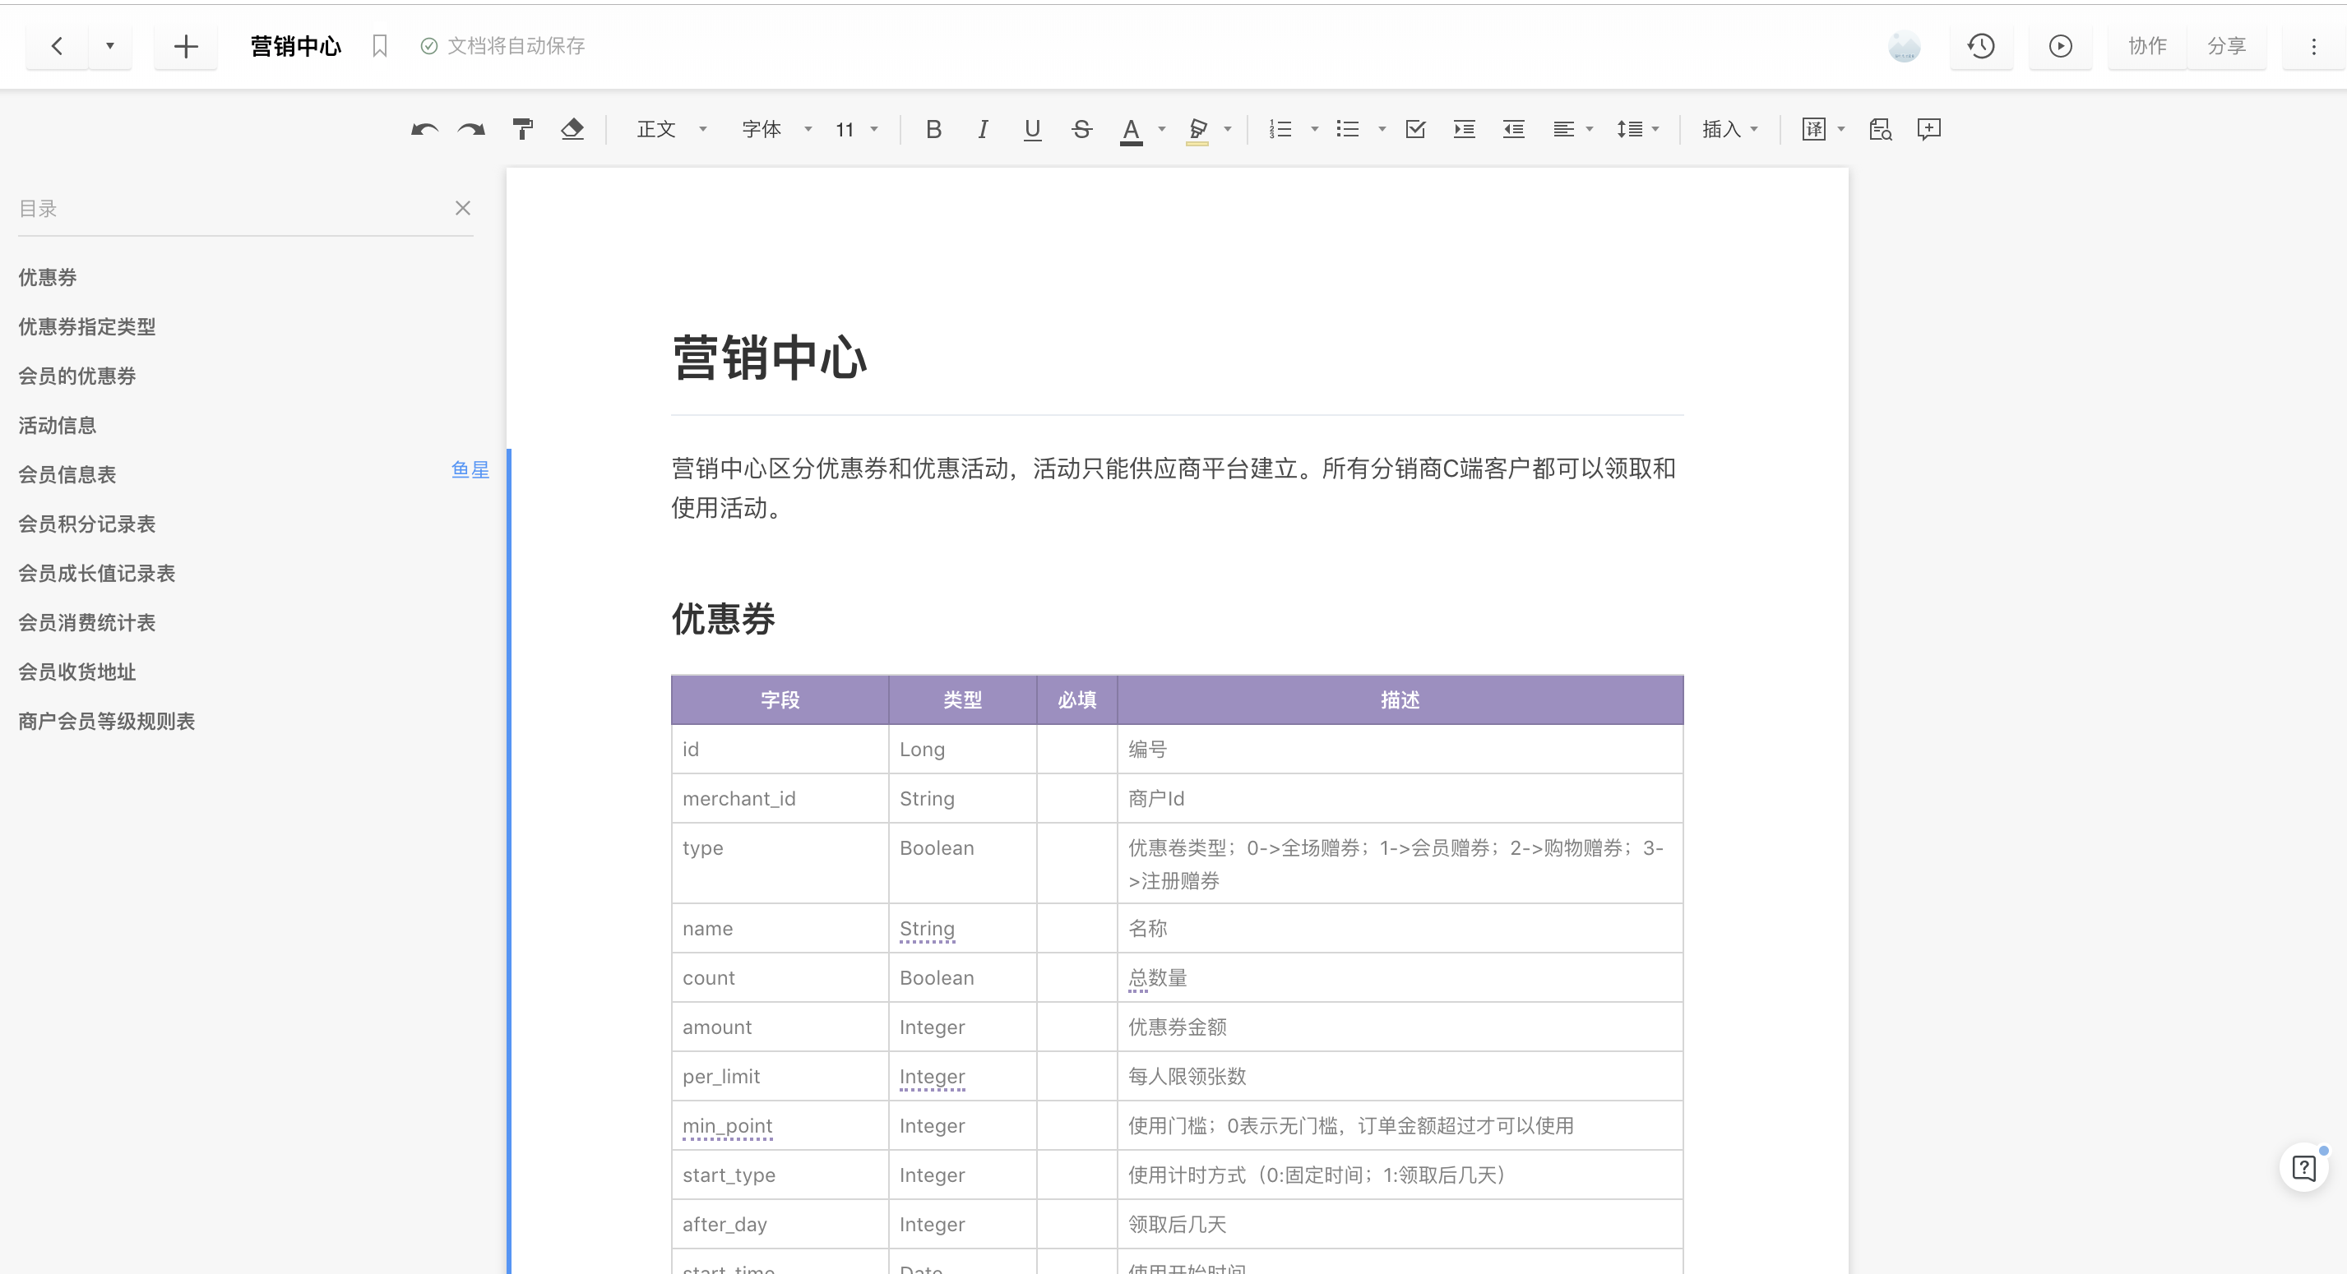The height and width of the screenshot is (1274, 2347).
Task: Click the clear formatting eraser icon
Action: tap(572, 129)
